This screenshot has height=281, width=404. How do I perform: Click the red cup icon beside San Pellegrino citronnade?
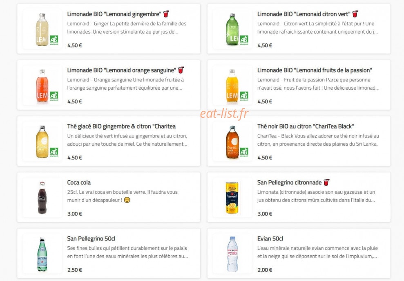(326, 182)
